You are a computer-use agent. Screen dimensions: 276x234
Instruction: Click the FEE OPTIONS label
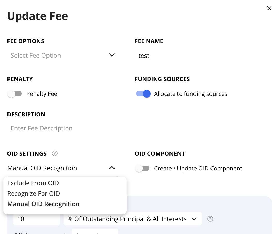coord(26,41)
